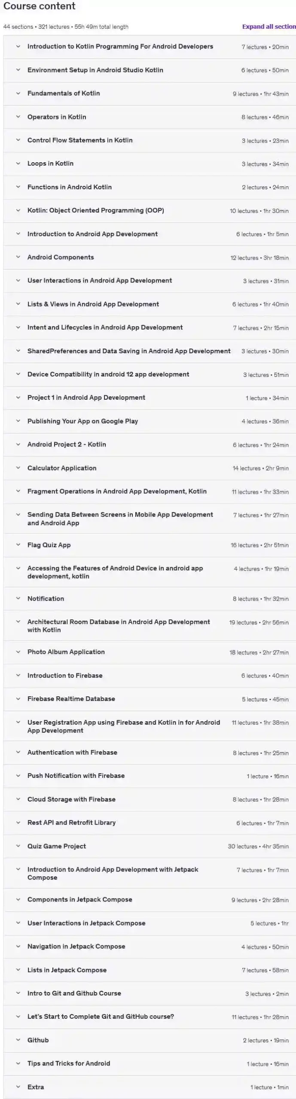Toggle chevron for Flag Quiz App

pos(18,545)
